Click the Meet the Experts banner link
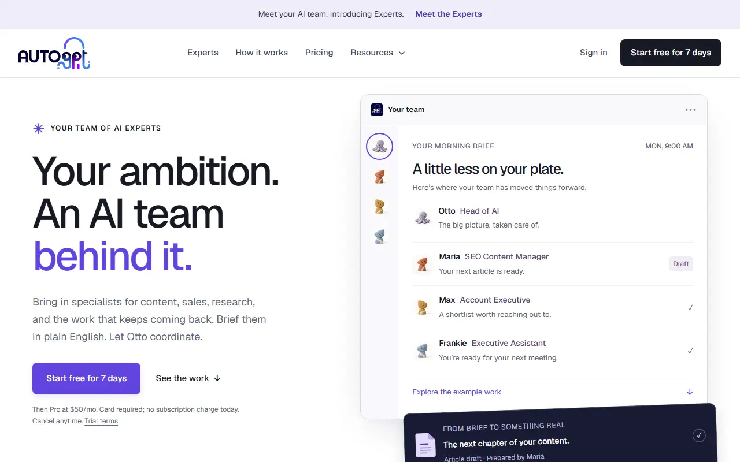Image resolution: width=740 pixels, height=462 pixels. pos(449,14)
